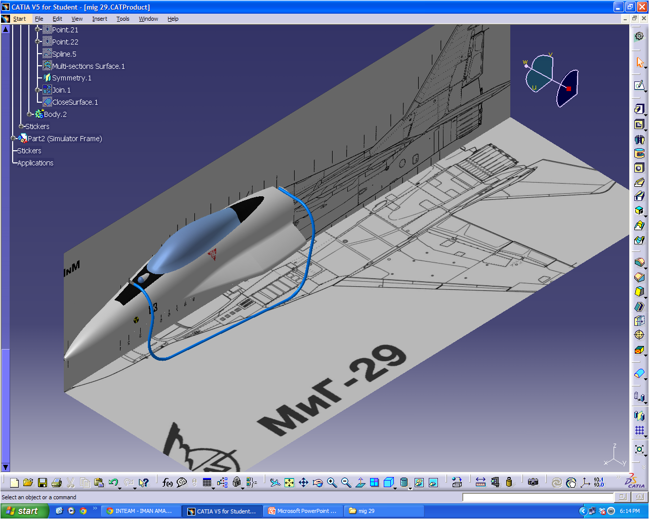Open the Tools menu
Image resolution: width=649 pixels, height=519 pixels.
pyautogui.click(x=123, y=19)
